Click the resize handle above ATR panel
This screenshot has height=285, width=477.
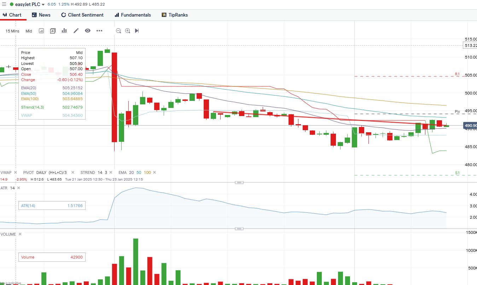239,182
